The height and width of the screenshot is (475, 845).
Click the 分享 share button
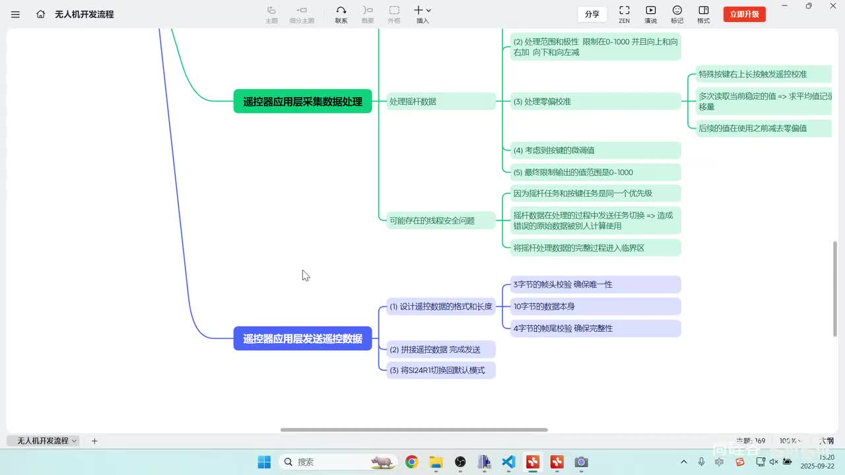pos(592,14)
